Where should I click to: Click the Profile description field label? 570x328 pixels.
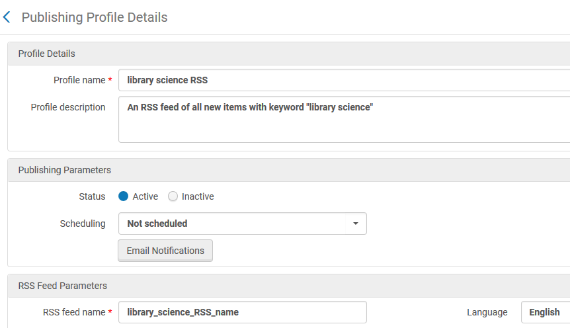pos(68,107)
